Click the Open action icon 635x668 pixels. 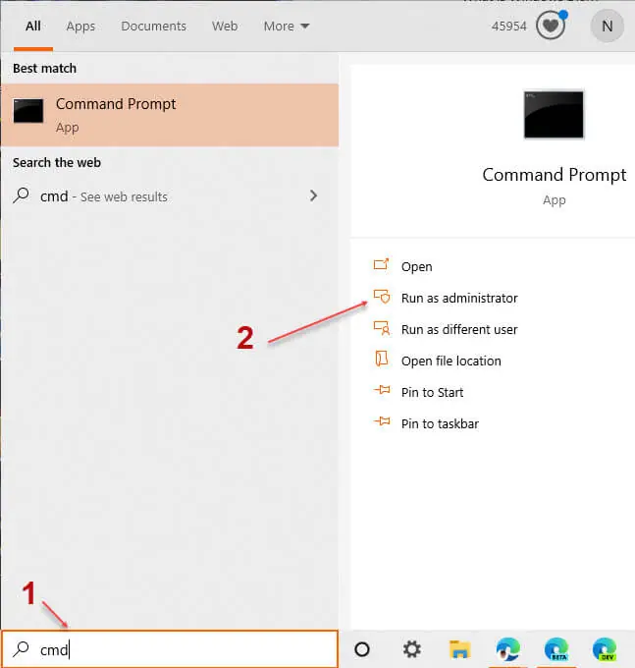point(382,264)
